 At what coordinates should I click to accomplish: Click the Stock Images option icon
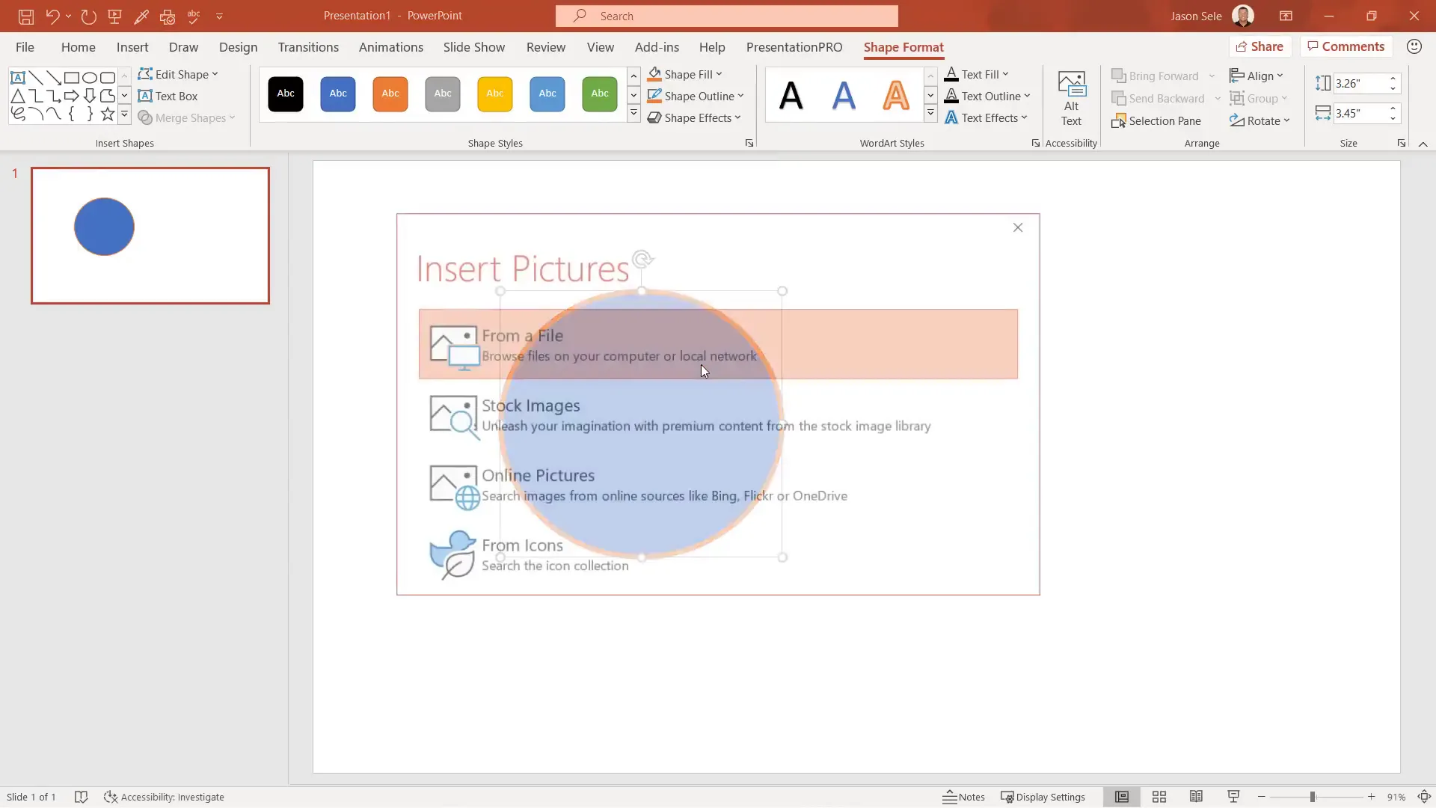pyautogui.click(x=453, y=416)
